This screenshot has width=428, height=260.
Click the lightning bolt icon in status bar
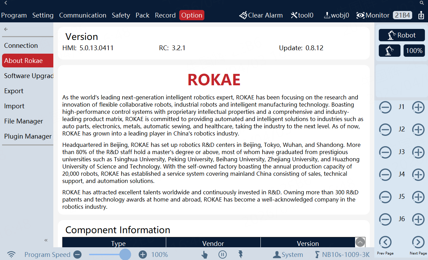240,254
